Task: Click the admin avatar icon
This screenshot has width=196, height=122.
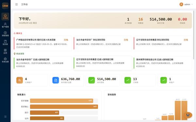Action: coord(181,4)
